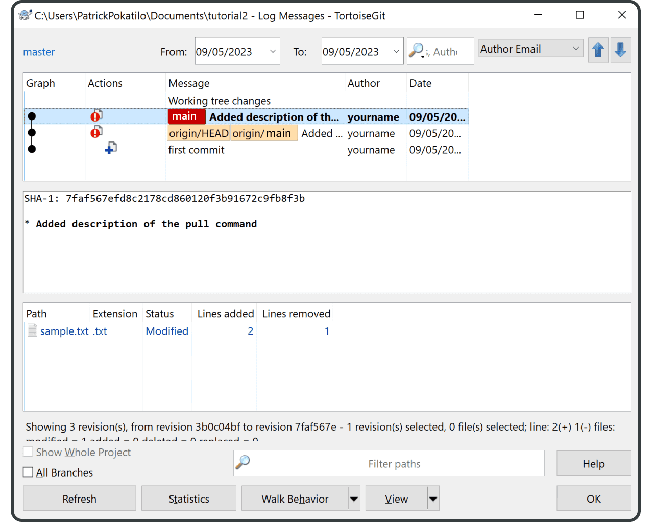Click the red exclamation icon on the origin/HEAD commit row

point(96,133)
